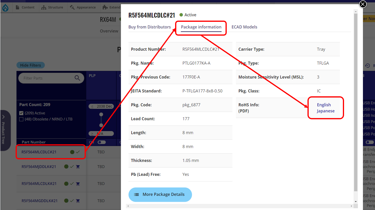
Task: Click the Drupal logo icon in the toolbar
Action: coord(5,7)
